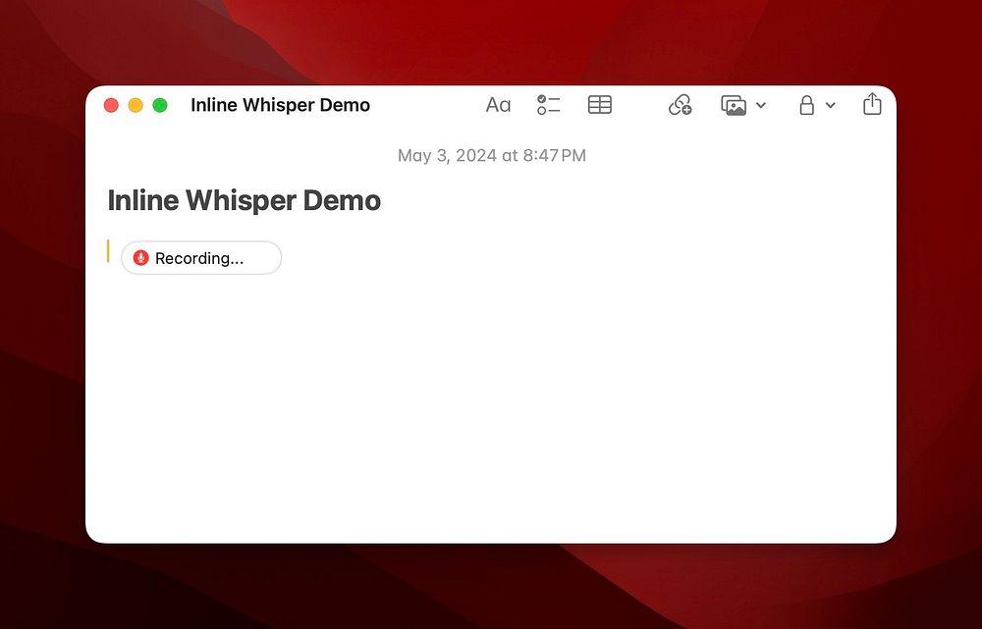982x629 pixels.
Task: Click the Recording... pill text
Action: point(199,258)
